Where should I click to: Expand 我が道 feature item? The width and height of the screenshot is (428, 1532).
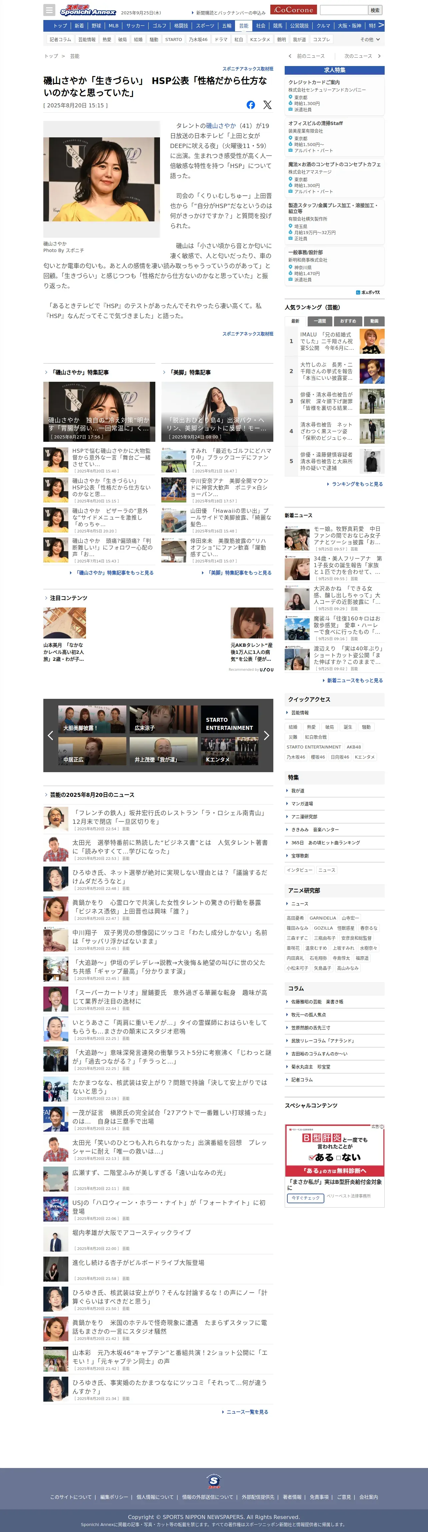pyautogui.click(x=335, y=791)
